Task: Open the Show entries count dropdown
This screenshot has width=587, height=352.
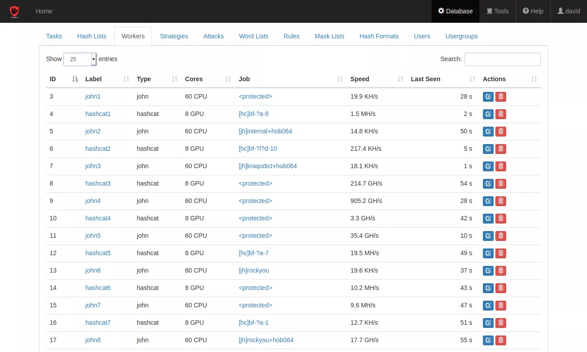Action: (80, 59)
